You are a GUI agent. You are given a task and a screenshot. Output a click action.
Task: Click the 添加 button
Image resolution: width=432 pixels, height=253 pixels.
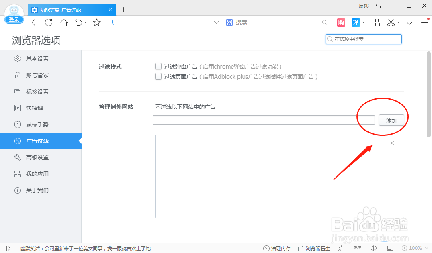(x=391, y=120)
